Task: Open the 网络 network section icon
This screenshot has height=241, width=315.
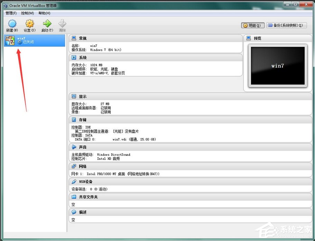Action: coord(73,166)
